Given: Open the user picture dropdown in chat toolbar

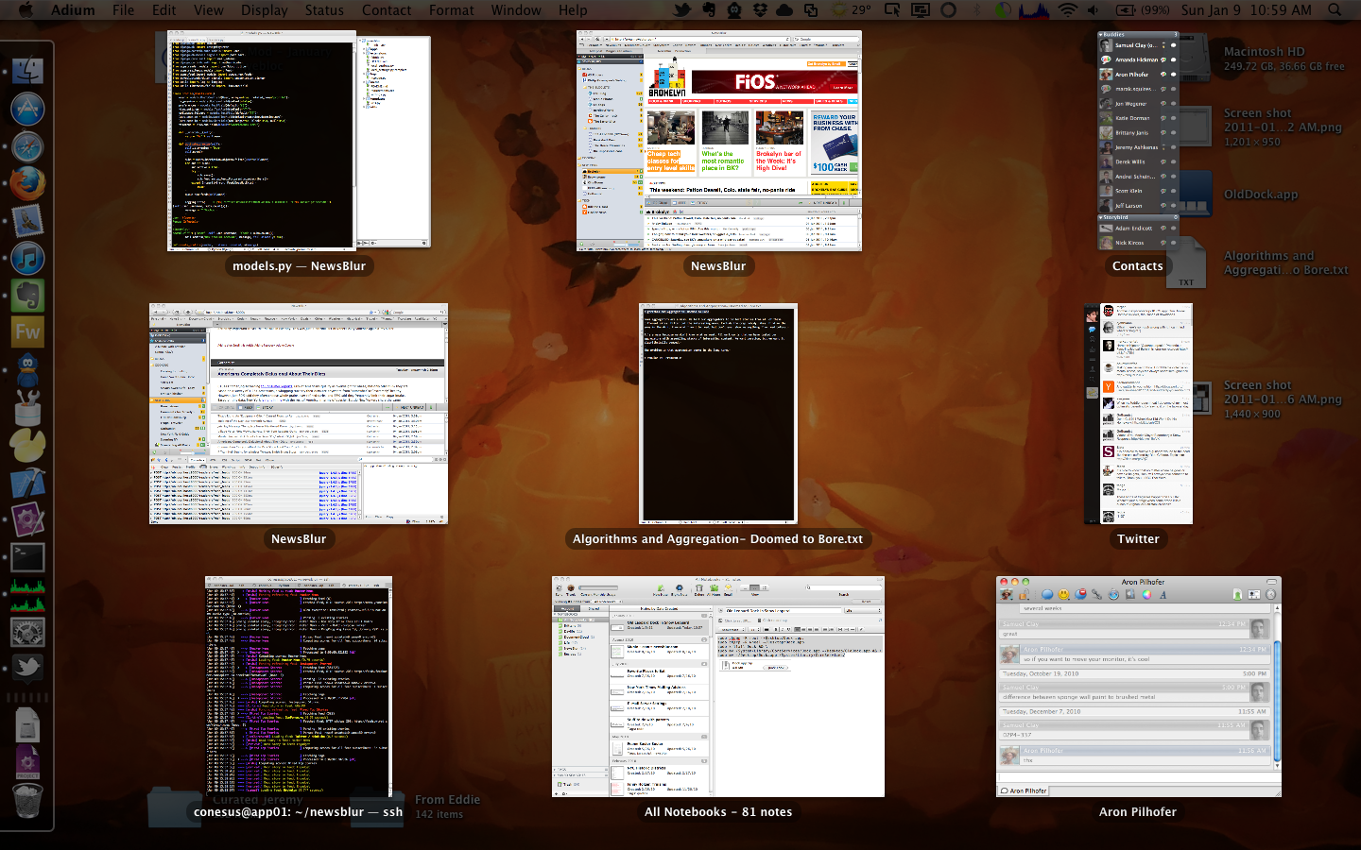Looking at the screenshot, I should tap(1007, 594).
